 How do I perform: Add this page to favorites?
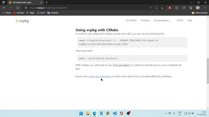[162, 8]
